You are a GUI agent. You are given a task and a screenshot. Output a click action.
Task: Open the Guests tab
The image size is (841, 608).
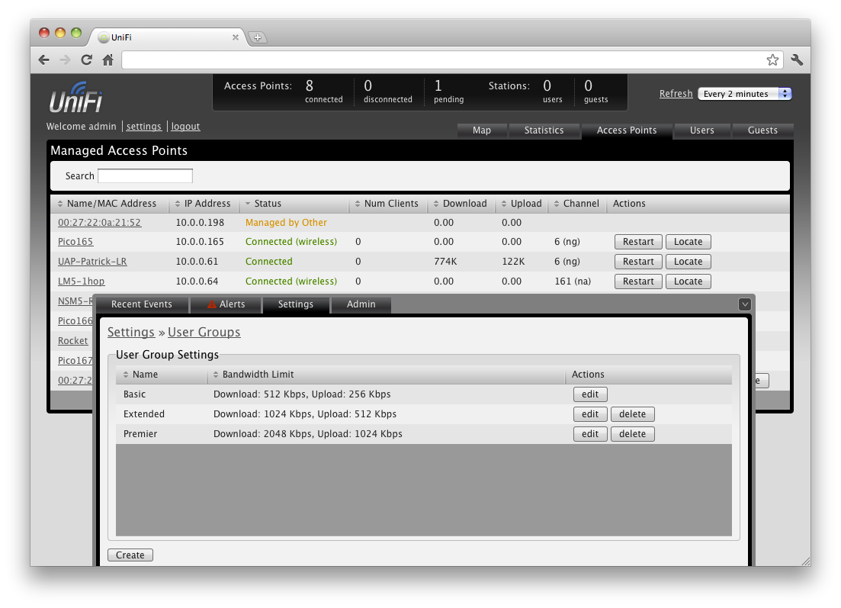click(x=762, y=130)
